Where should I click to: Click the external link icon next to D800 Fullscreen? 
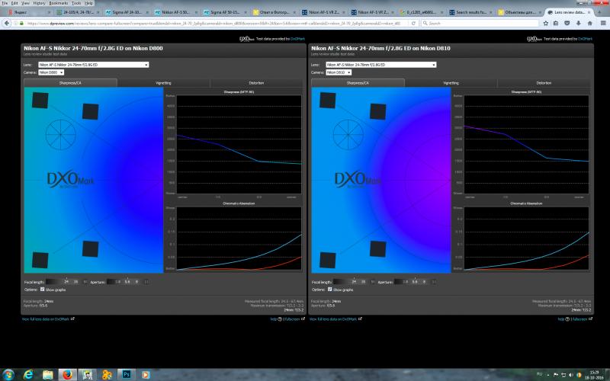[x=303, y=319]
